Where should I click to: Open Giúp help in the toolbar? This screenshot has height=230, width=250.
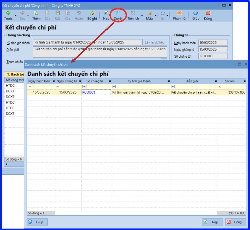tap(196, 13)
